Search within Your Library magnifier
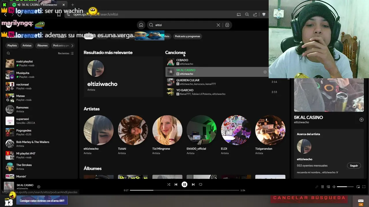 click(x=8, y=53)
